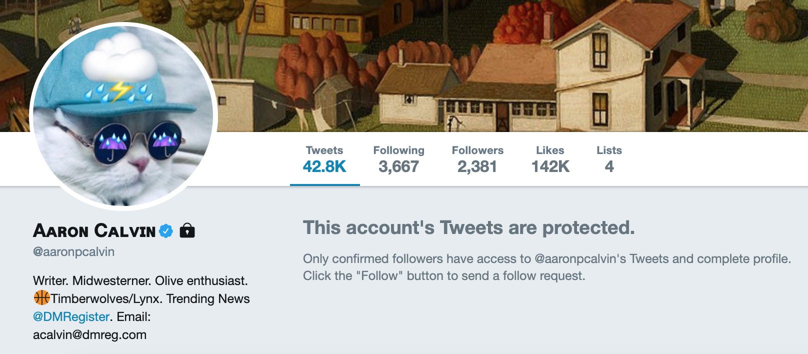The height and width of the screenshot is (354, 808).
Task: Click the 'Writer. Midwesterner. Olive enthusiast.' bio line
Action: click(x=140, y=280)
